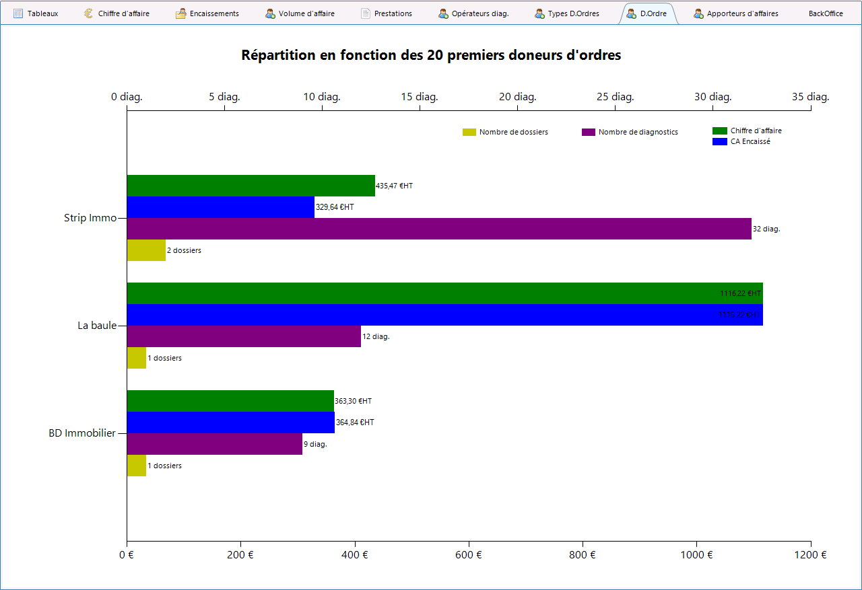The width and height of the screenshot is (862, 590).
Task: Click the document icon on Prestations tab
Action: [x=366, y=13]
